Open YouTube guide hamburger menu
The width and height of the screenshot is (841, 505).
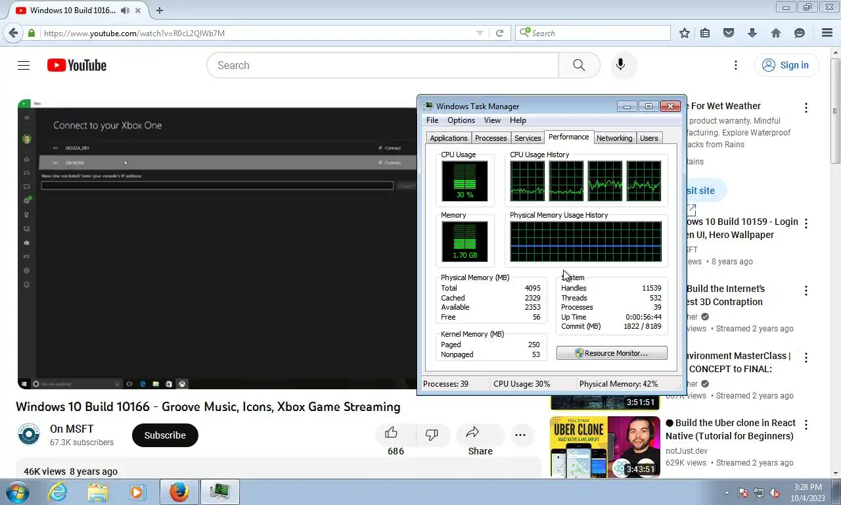[x=24, y=65]
